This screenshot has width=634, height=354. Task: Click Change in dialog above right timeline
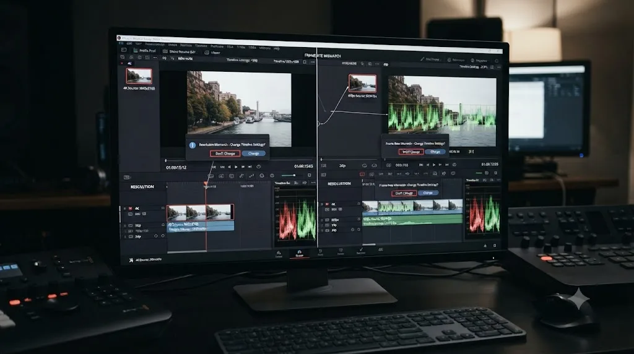(428, 193)
